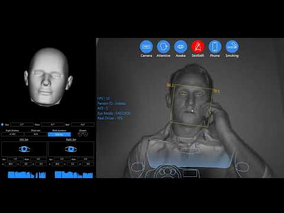Click the Camera status icon
The image size is (284, 213).
(x=146, y=47)
